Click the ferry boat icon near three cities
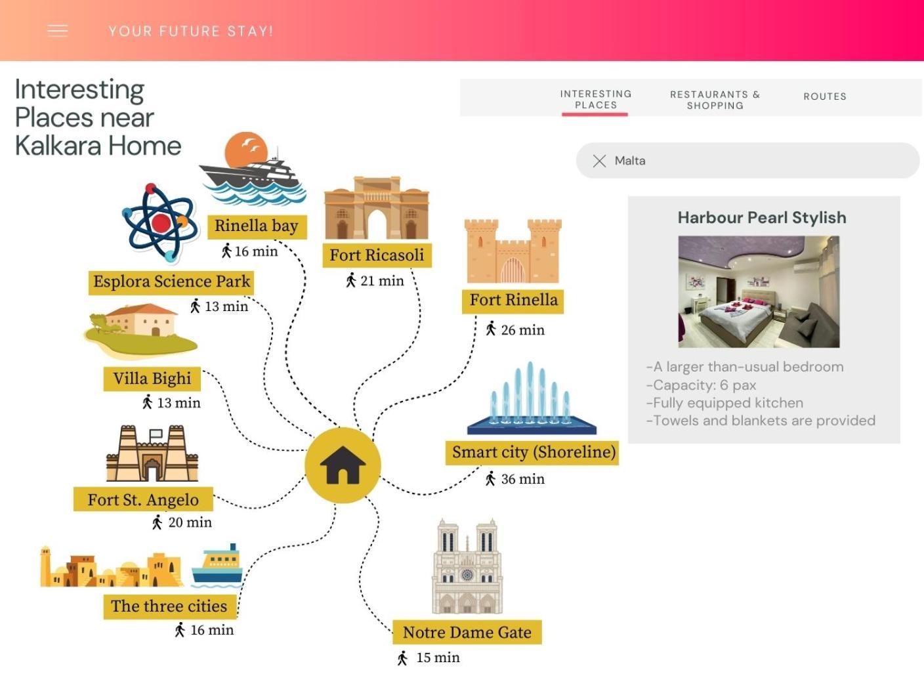This screenshot has width=924, height=693. 217,566
